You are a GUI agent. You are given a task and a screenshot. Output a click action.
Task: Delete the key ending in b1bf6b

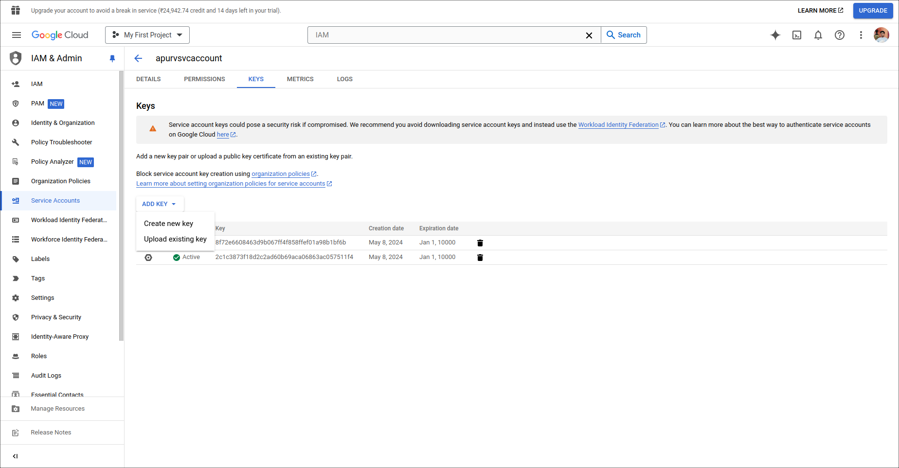coord(480,243)
